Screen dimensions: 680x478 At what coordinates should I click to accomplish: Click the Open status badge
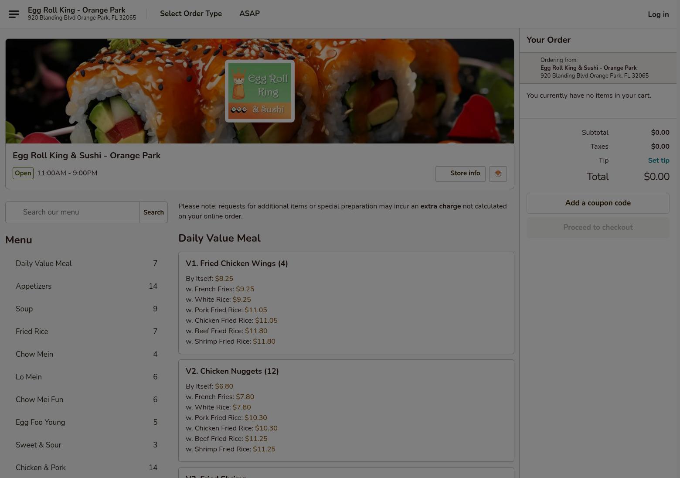[x=23, y=173]
